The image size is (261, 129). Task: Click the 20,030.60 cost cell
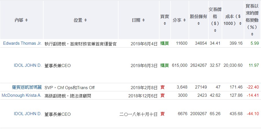click(x=233, y=65)
